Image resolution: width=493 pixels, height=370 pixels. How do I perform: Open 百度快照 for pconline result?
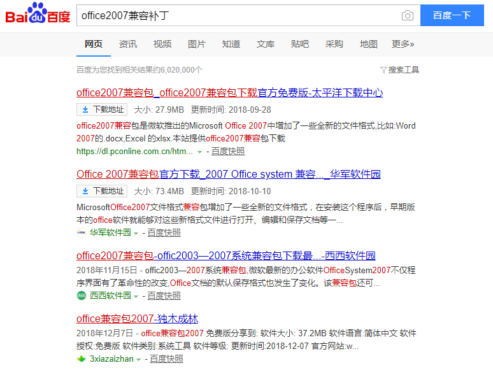point(228,151)
